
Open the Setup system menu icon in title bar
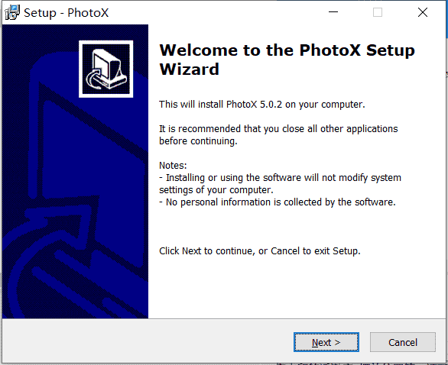[12, 12]
